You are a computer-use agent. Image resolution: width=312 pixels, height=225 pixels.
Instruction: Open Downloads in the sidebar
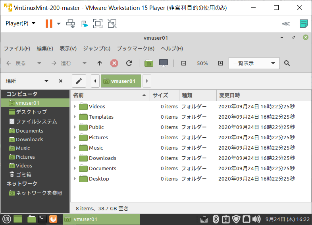(35, 139)
